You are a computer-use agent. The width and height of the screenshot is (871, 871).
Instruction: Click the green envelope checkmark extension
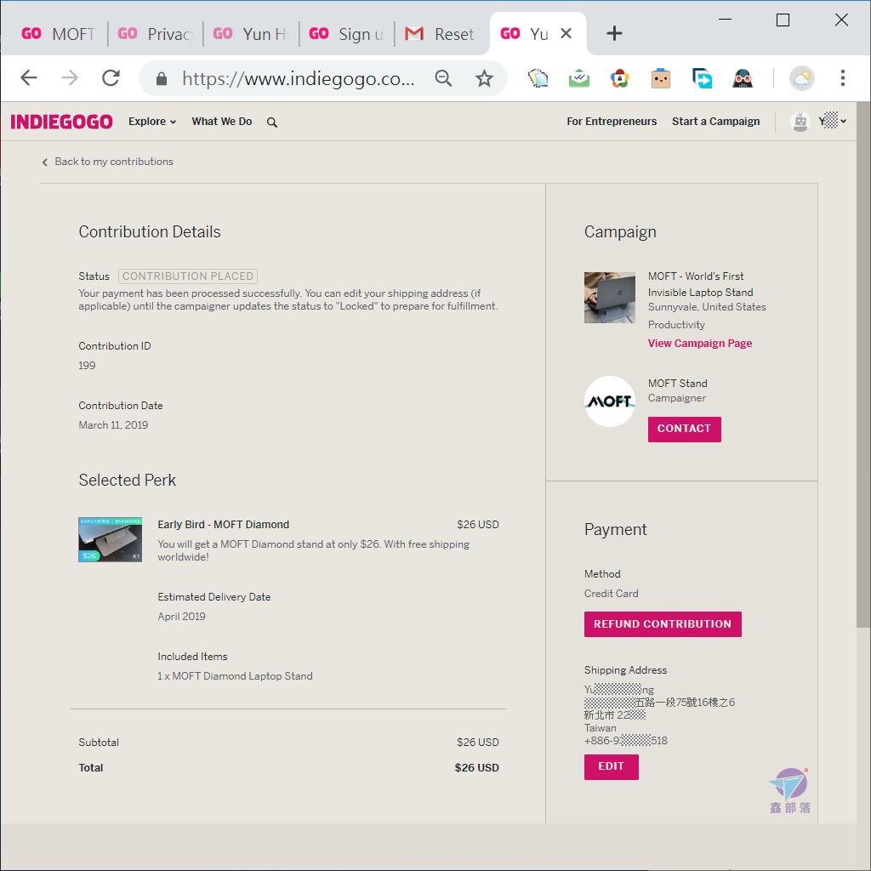578,78
